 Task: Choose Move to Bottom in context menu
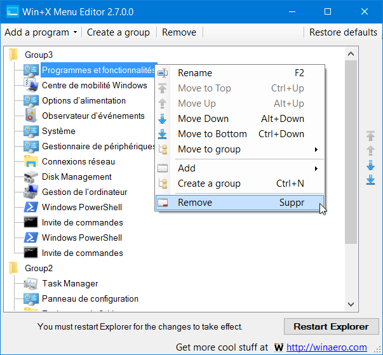[240, 134]
